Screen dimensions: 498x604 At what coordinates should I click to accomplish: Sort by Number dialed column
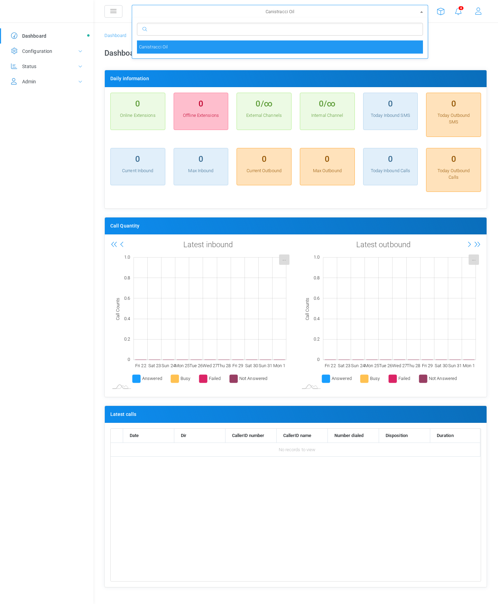tap(353, 436)
